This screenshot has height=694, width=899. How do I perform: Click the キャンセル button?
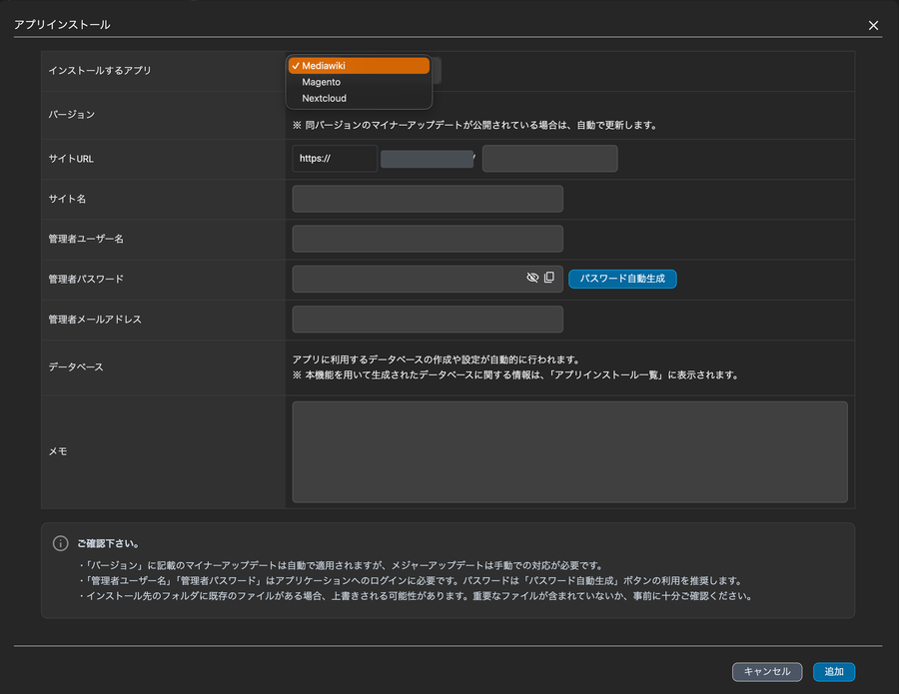pos(767,672)
